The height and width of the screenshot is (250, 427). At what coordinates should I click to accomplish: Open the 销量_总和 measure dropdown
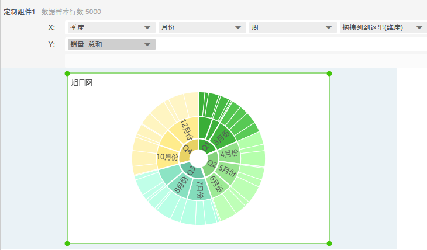pos(111,44)
